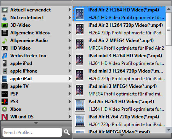Click thumbnail of Pad Air H.264 HD Video

coord(80,105)
